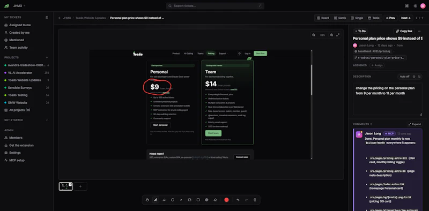Toggle the light/dark theme

pyautogui.click(x=415, y=6)
